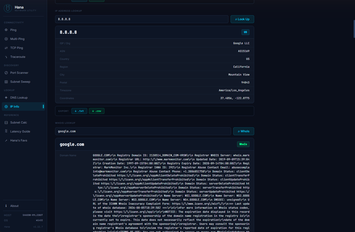Switch to TCP Ping
The height and width of the screenshot is (232, 355).
[x=23, y=48]
